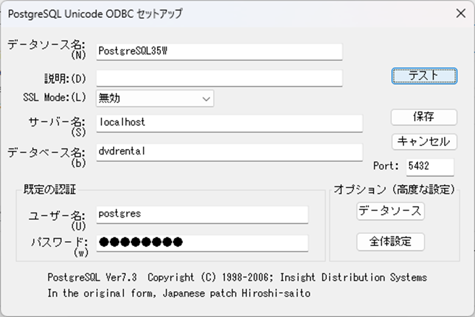475x317 pixels.
Task: Click the データベース名 field containing dvdrental
Action: (x=229, y=152)
